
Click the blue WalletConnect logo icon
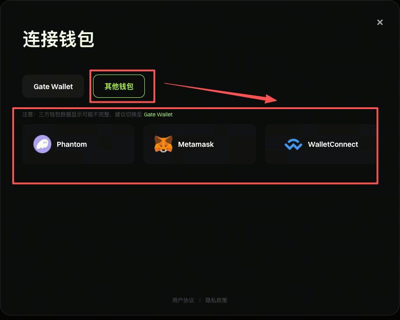pyautogui.click(x=293, y=144)
